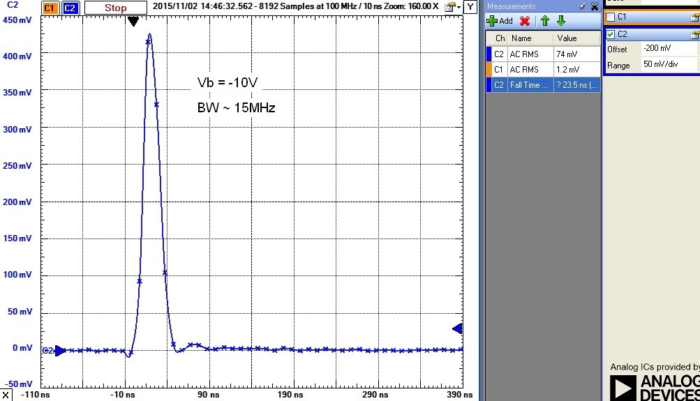Uncheck the C2 channel checkbox

tap(611, 33)
